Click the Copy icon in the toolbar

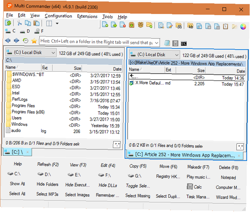pyautogui.click(x=28, y=23)
